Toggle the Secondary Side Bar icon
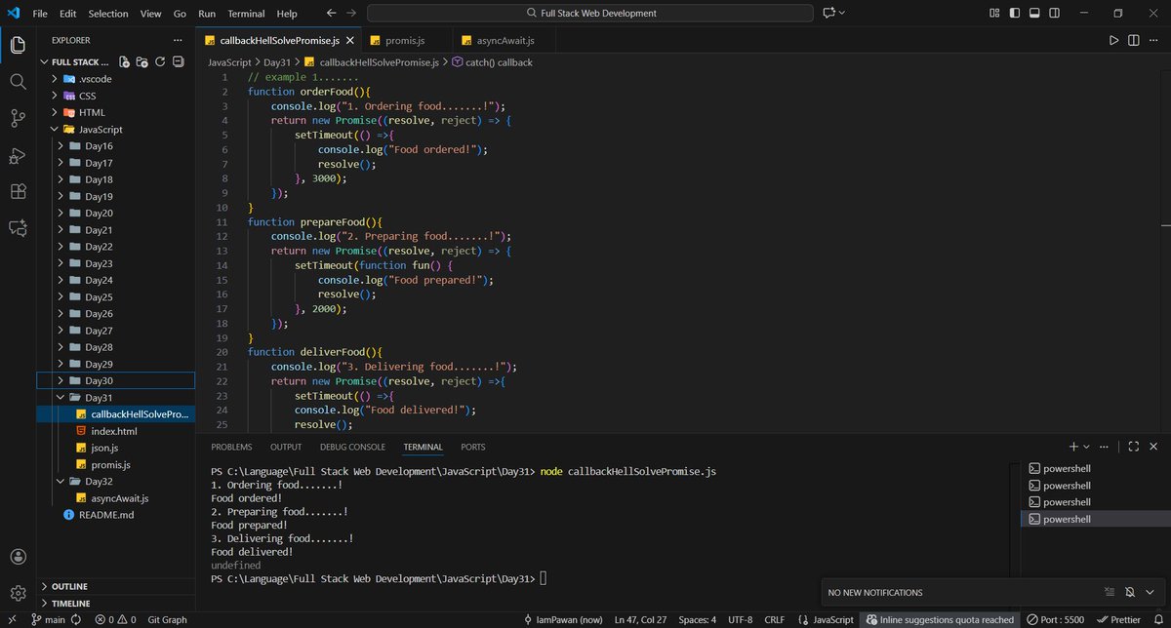This screenshot has height=628, width=1171. (1054, 14)
